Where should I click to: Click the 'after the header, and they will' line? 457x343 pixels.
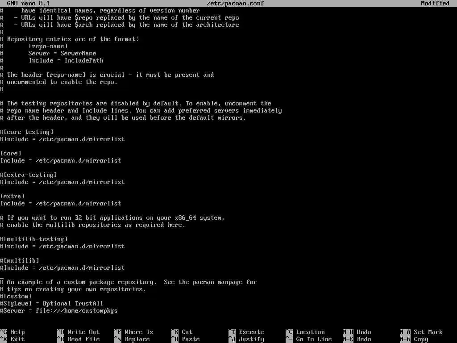pyautogui.click(x=123, y=117)
